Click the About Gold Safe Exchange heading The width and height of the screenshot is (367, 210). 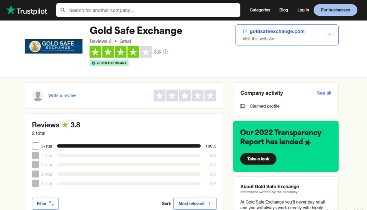(270, 186)
